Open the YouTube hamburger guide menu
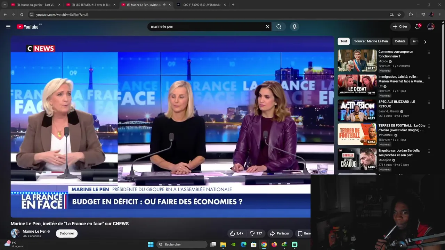 tap(8, 26)
